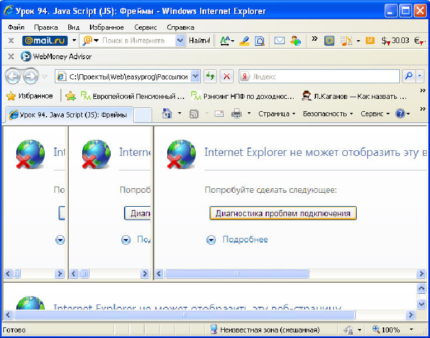Image resolution: width=430 pixels, height=338 pixels.
Task: Click the search magnifier button
Action: pyautogui.click(x=409, y=77)
